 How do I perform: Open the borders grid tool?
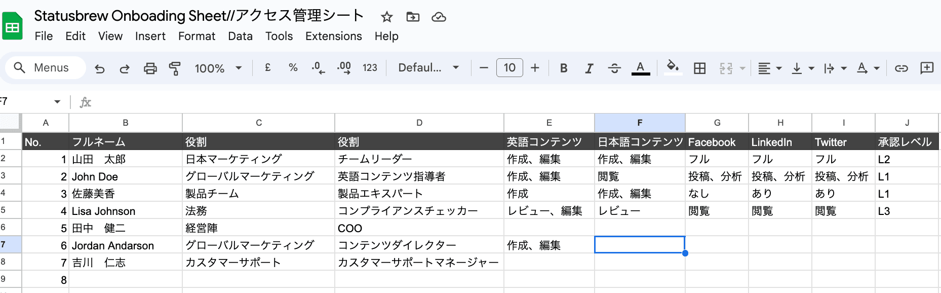tap(699, 68)
